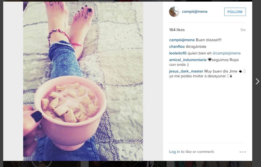This screenshot has width=261, height=167.
Task: Open campisijimena's profile avatar
Action: pos(174,12)
